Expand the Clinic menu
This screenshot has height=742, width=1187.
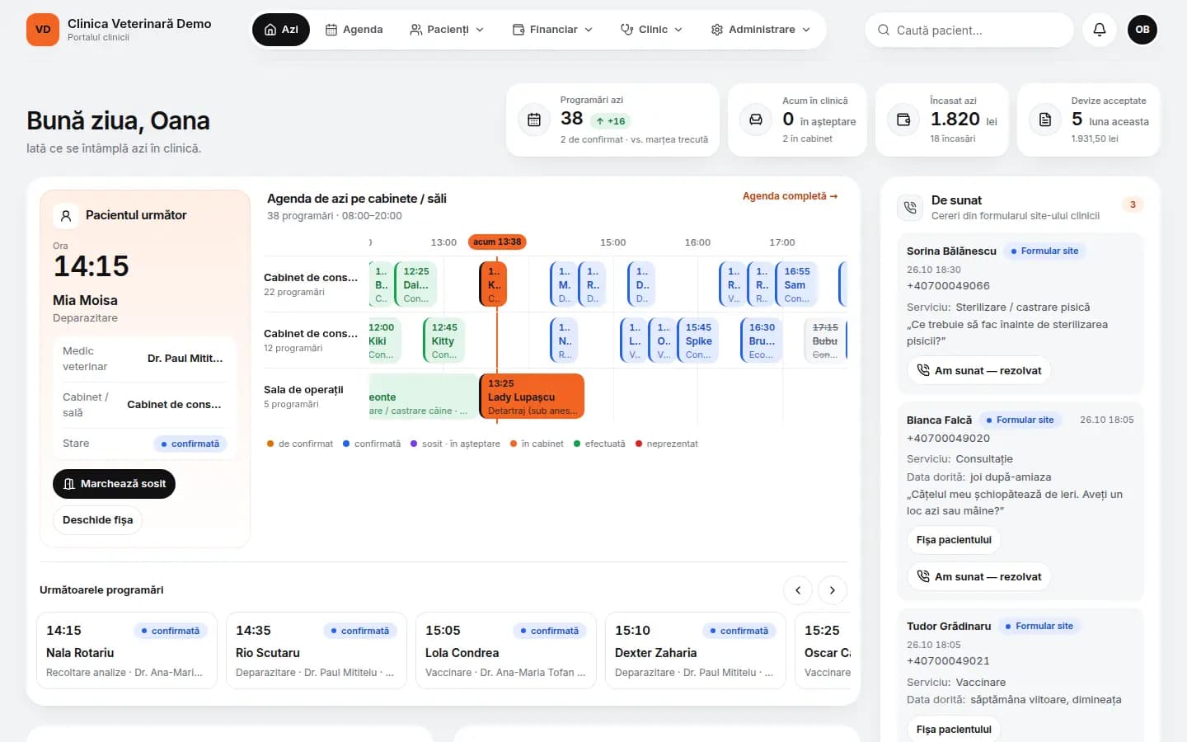point(652,30)
